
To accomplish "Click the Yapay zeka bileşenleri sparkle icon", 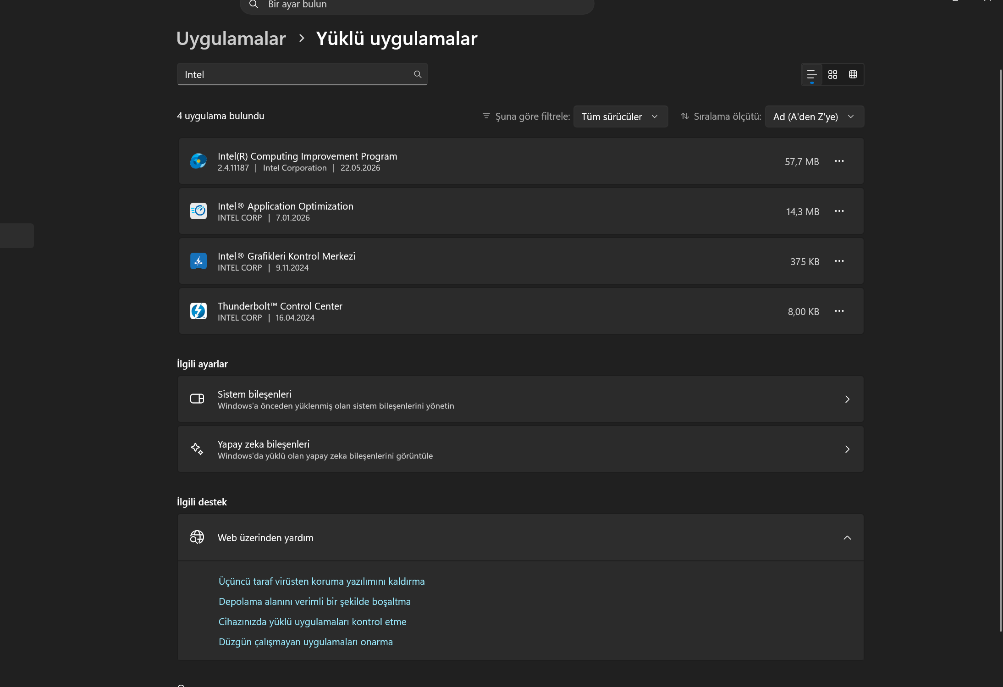I will pos(197,449).
